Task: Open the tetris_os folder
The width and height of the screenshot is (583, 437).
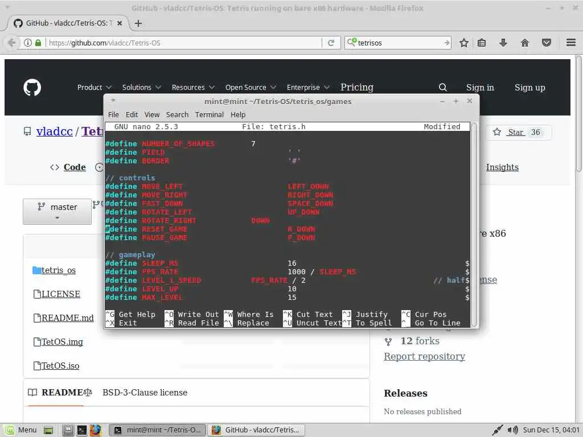Action: tap(59, 270)
